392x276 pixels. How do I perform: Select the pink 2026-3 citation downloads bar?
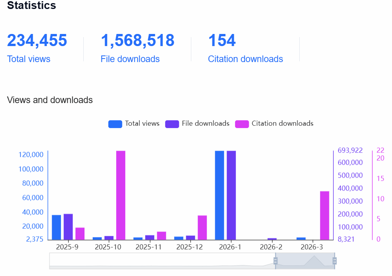(x=324, y=215)
